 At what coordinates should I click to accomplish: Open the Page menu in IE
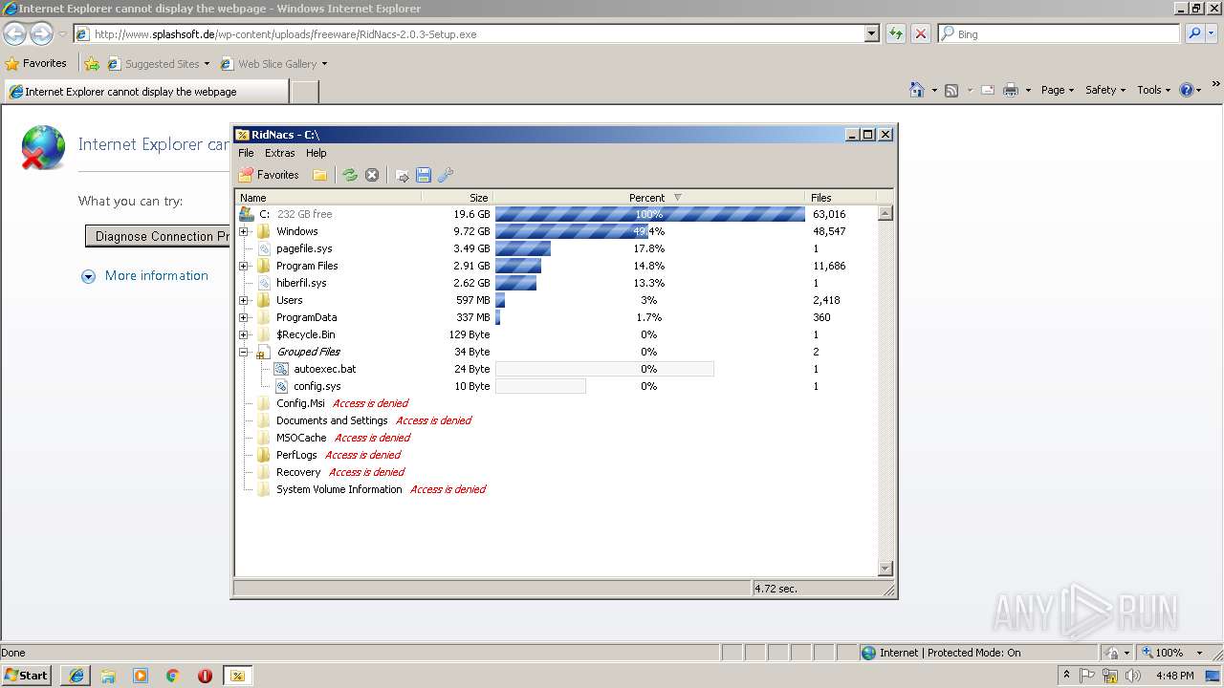[x=1058, y=90]
